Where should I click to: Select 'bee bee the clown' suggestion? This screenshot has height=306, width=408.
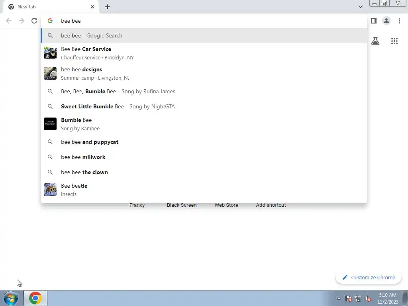204,172
